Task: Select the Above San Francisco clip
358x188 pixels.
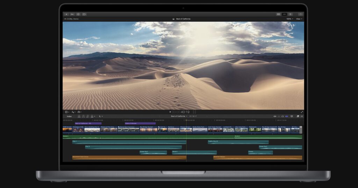Action: click(x=129, y=130)
